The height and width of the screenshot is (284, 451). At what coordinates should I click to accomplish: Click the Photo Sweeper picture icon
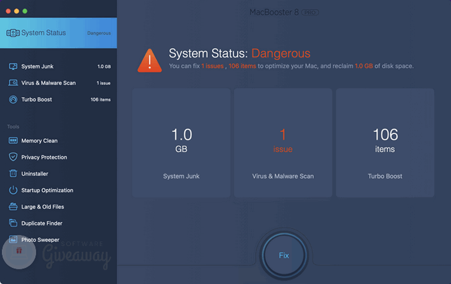tap(13, 239)
